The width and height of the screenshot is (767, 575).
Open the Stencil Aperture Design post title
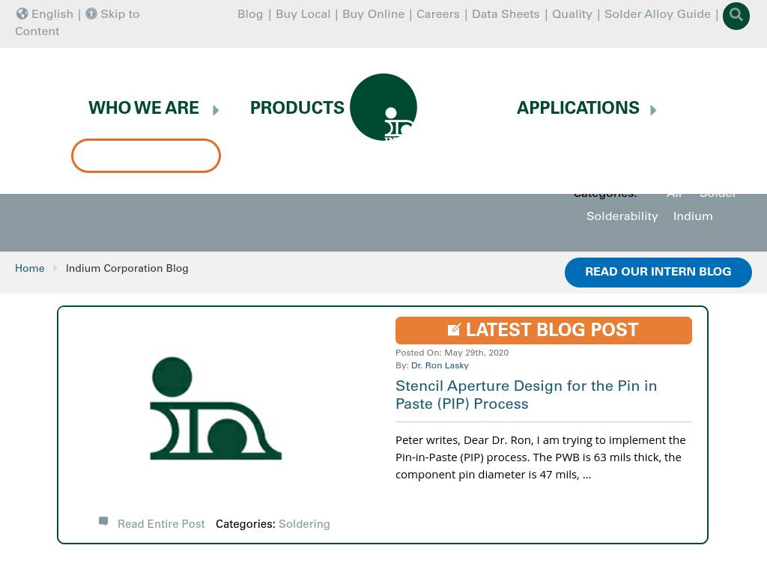(526, 395)
